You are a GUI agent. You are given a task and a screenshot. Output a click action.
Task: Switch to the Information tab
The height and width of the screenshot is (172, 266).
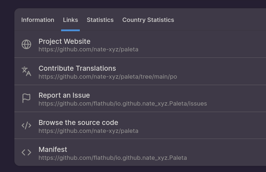coord(38,20)
